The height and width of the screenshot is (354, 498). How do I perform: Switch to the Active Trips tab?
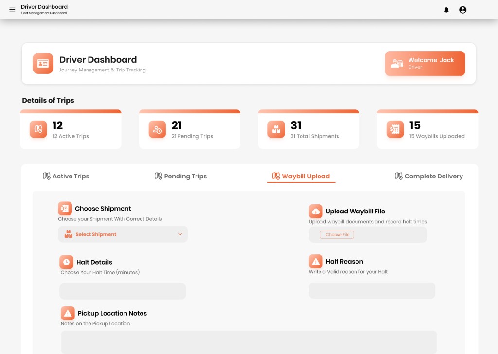[66, 176]
